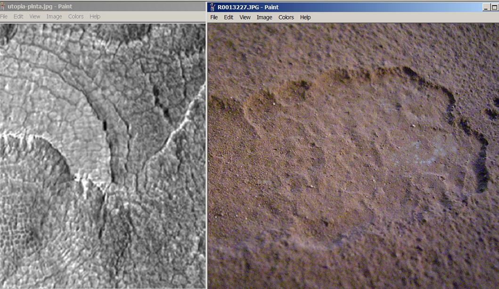Open Edit menu in utopia-plnta.jpg window

click(x=18, y=16)
